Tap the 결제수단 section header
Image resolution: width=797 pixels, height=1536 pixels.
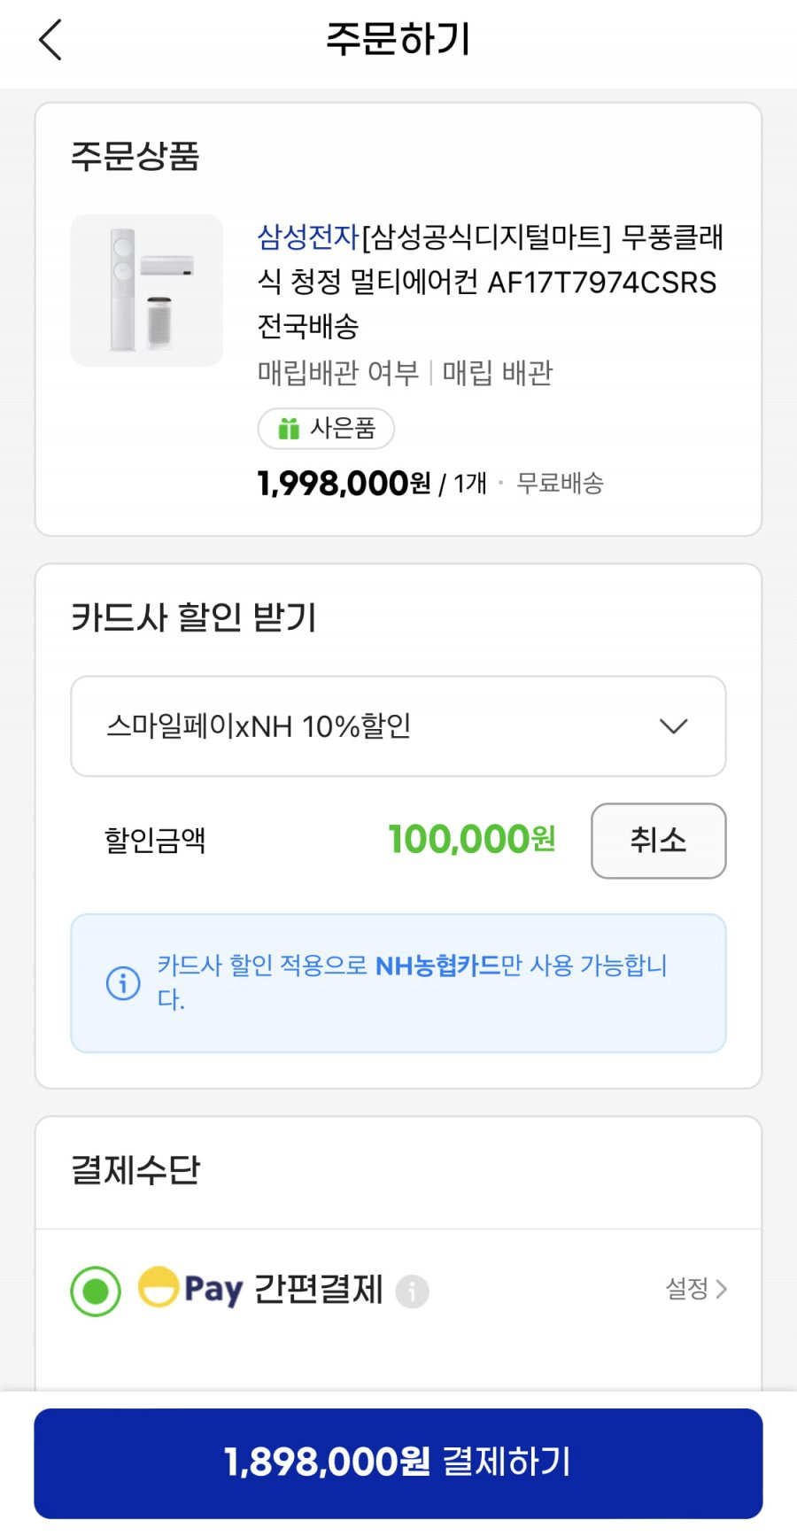(x=135, y=1170)
